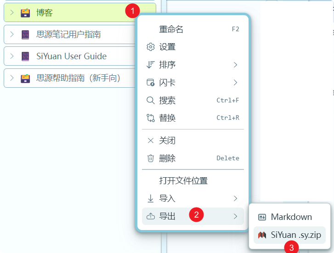
Task: Expand the 导出 submenu chevron
Action: (x=235, y=216)
